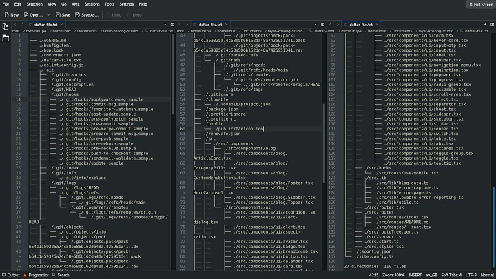Click 'layar-kosong-studio' breadcrumb in right pane
This screenshot has height=279, width=496.
pos(436,31)
